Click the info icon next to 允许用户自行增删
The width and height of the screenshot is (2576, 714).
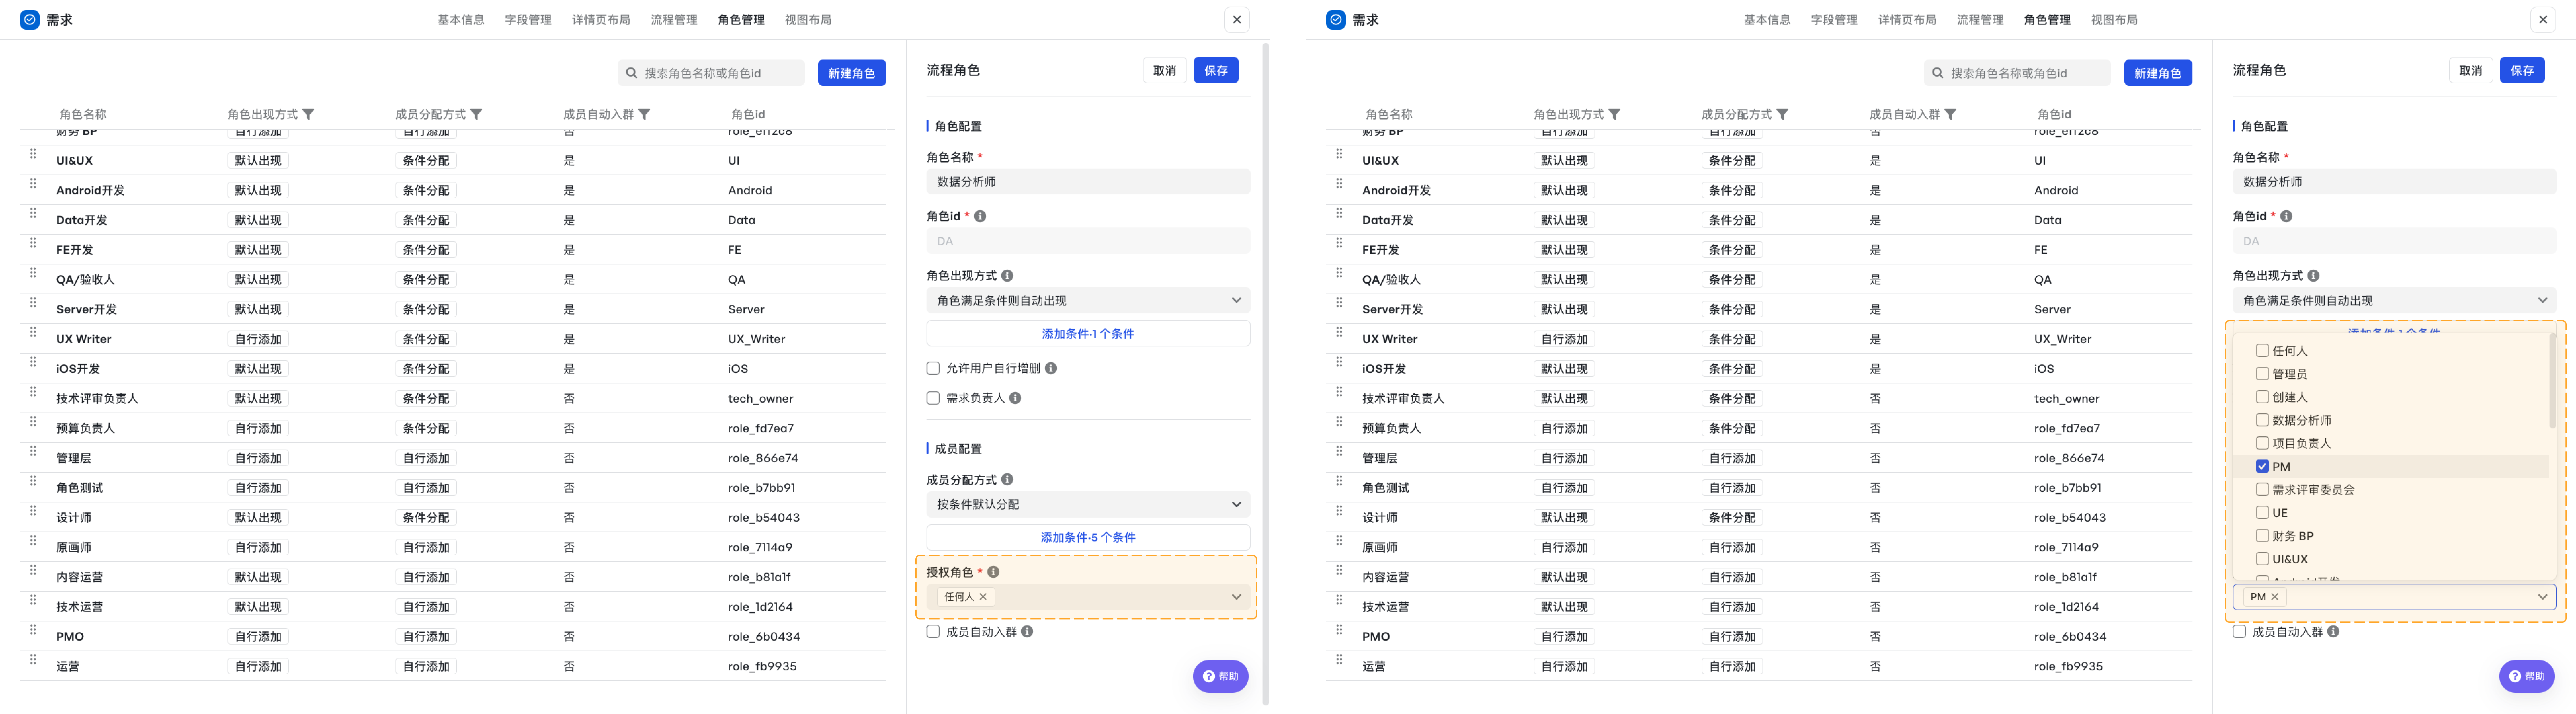(1051, 368)
